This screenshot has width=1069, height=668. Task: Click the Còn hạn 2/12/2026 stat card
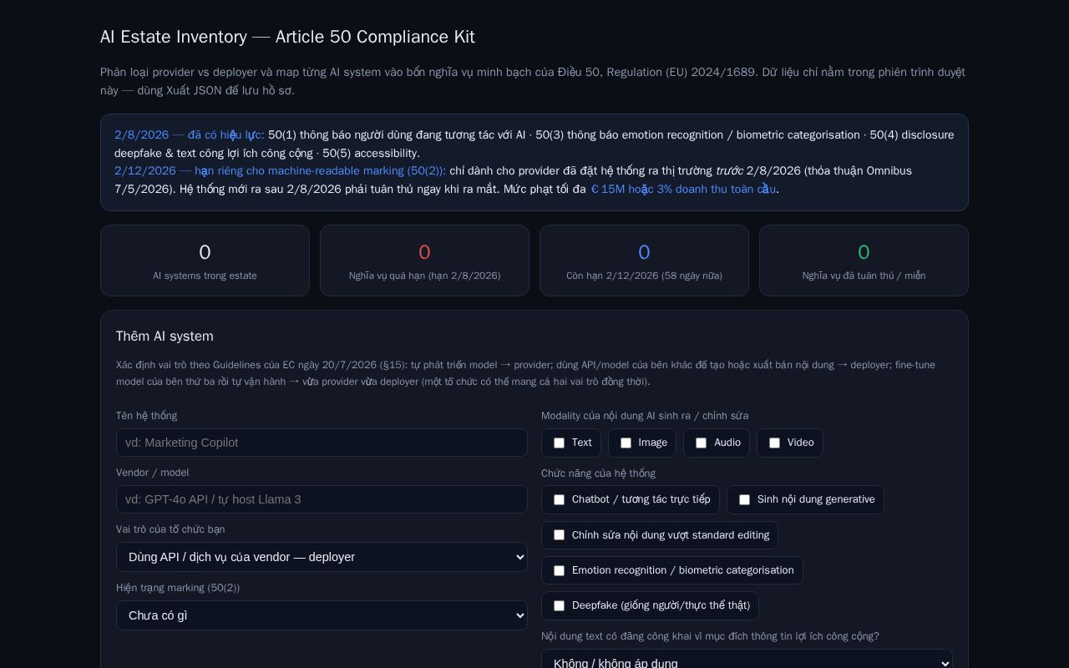[644, 261]
